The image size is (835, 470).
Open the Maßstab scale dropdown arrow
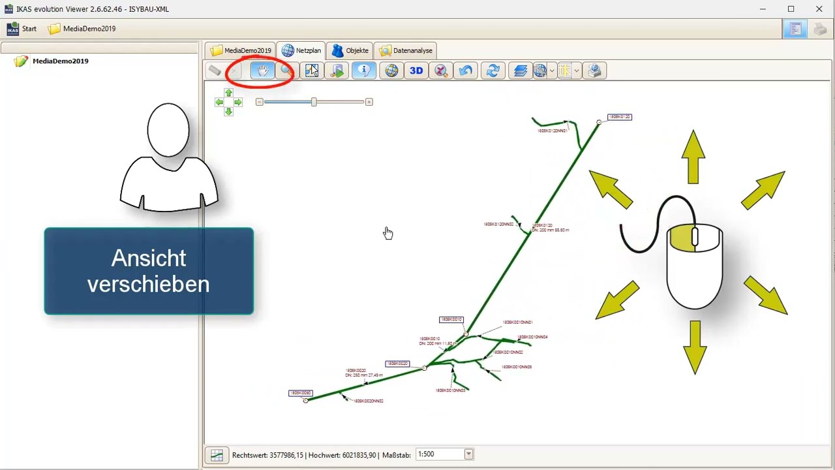(x=468, y=454)
